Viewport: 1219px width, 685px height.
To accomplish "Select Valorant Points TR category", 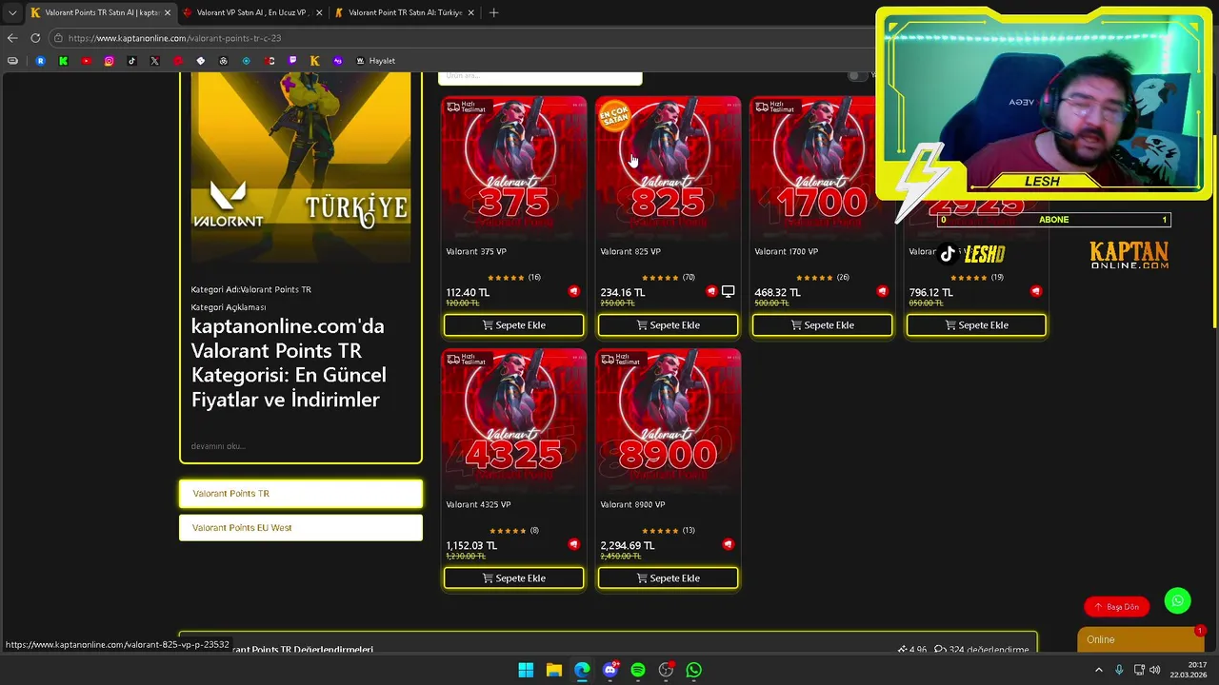I will [x=301, y=494].
